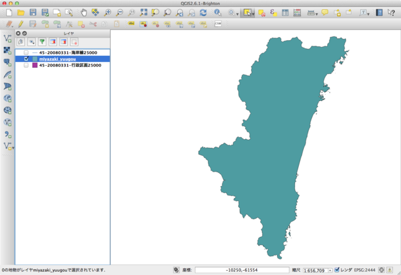This screenshot has height=275, width=401.
Task: Enable the 45-20080331-行政区画25000 layer checkbox
Action: point(26,65)
